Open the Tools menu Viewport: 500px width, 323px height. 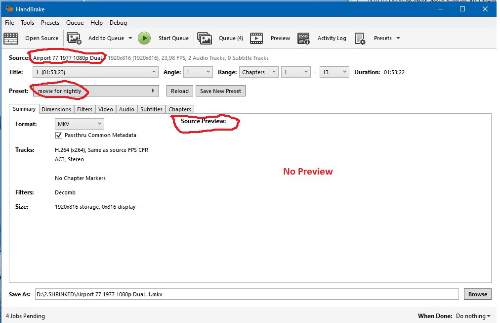27,22
